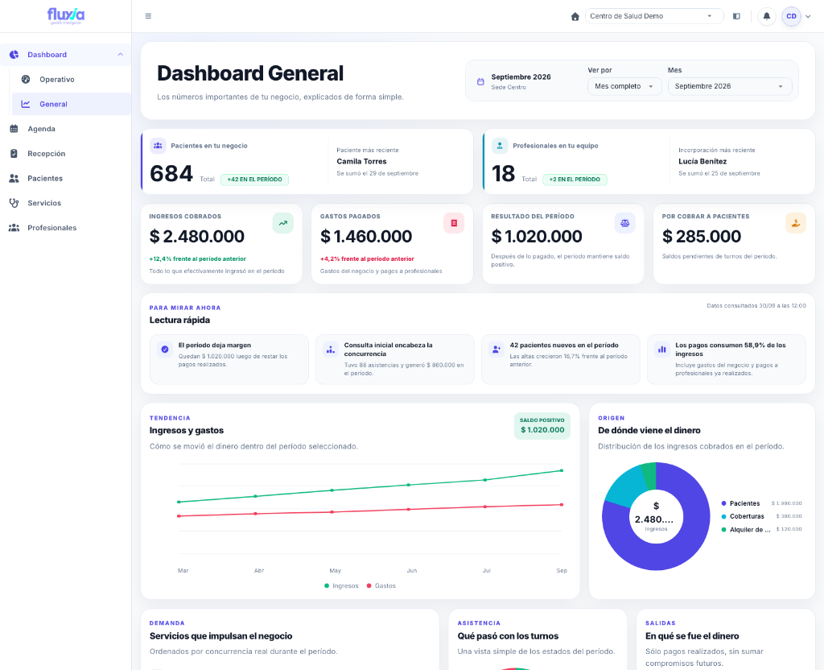Image resolution: width=824 pixels, height=670 pixels.
Task: Open the Mes Septiembre 2026 dropdown
Action: coord(729,86)
